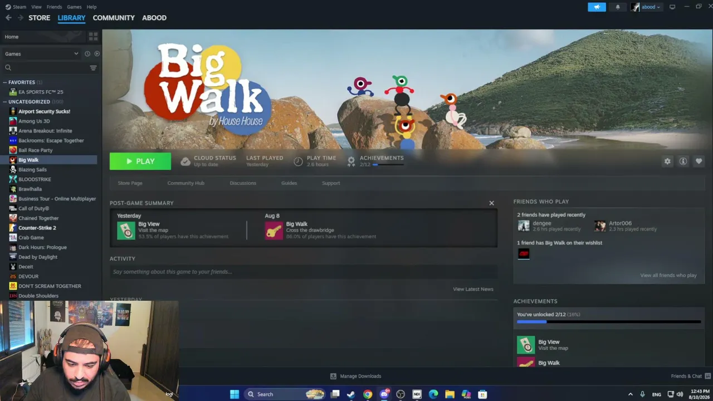This screenshot has height=401, width=713.
Task: Open Big Walk Store Page link
Action: coord(130,183)
